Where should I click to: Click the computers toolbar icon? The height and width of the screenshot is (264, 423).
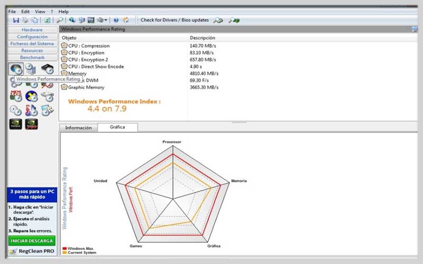click(x=82, y=20)
